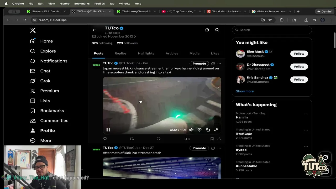336x189 pixels.
Task: Open More options in sidebar
Action: (x=40, y=140)
